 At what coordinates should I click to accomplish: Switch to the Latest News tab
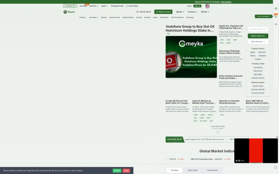coord(212,170)
